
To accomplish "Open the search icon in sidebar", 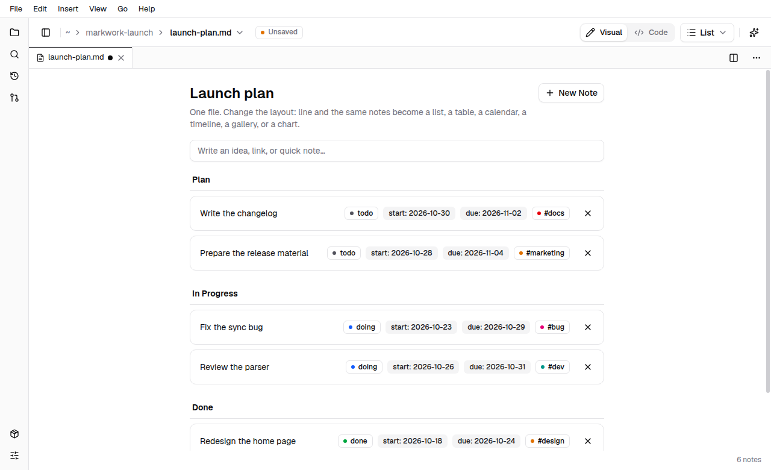I will point(14,54).
